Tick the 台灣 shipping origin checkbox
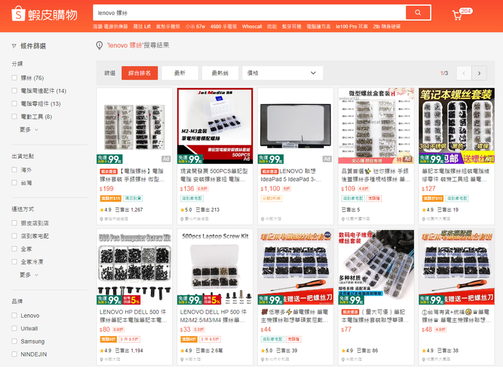This screenshot has width=503, height=368. (x=14, y=183)
